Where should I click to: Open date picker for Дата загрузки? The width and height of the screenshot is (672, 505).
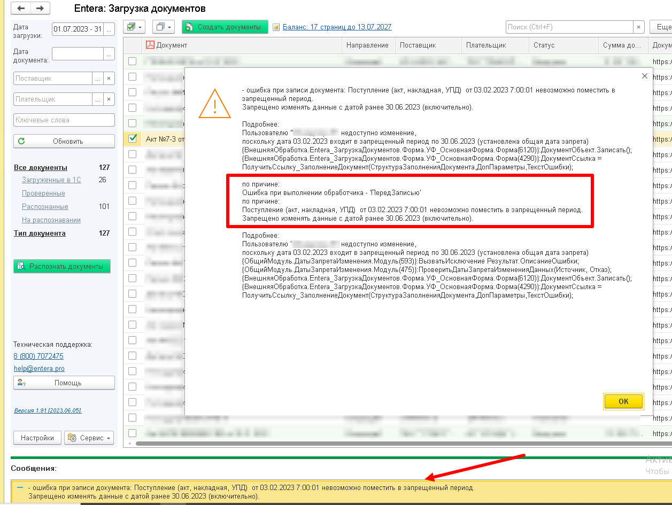point(109,29)
